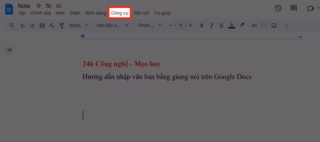
Task: Run spelling and grammar check icon
Action: click(52, 26)
